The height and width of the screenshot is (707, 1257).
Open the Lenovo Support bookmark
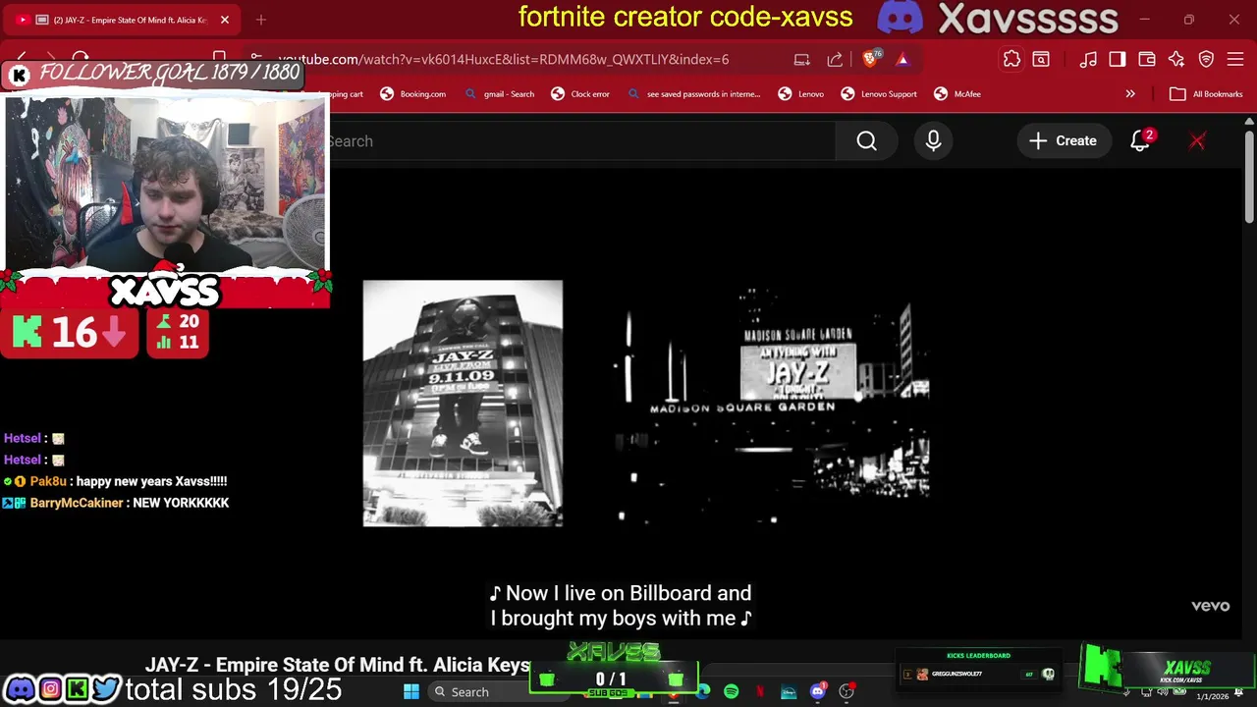(879, 94)
